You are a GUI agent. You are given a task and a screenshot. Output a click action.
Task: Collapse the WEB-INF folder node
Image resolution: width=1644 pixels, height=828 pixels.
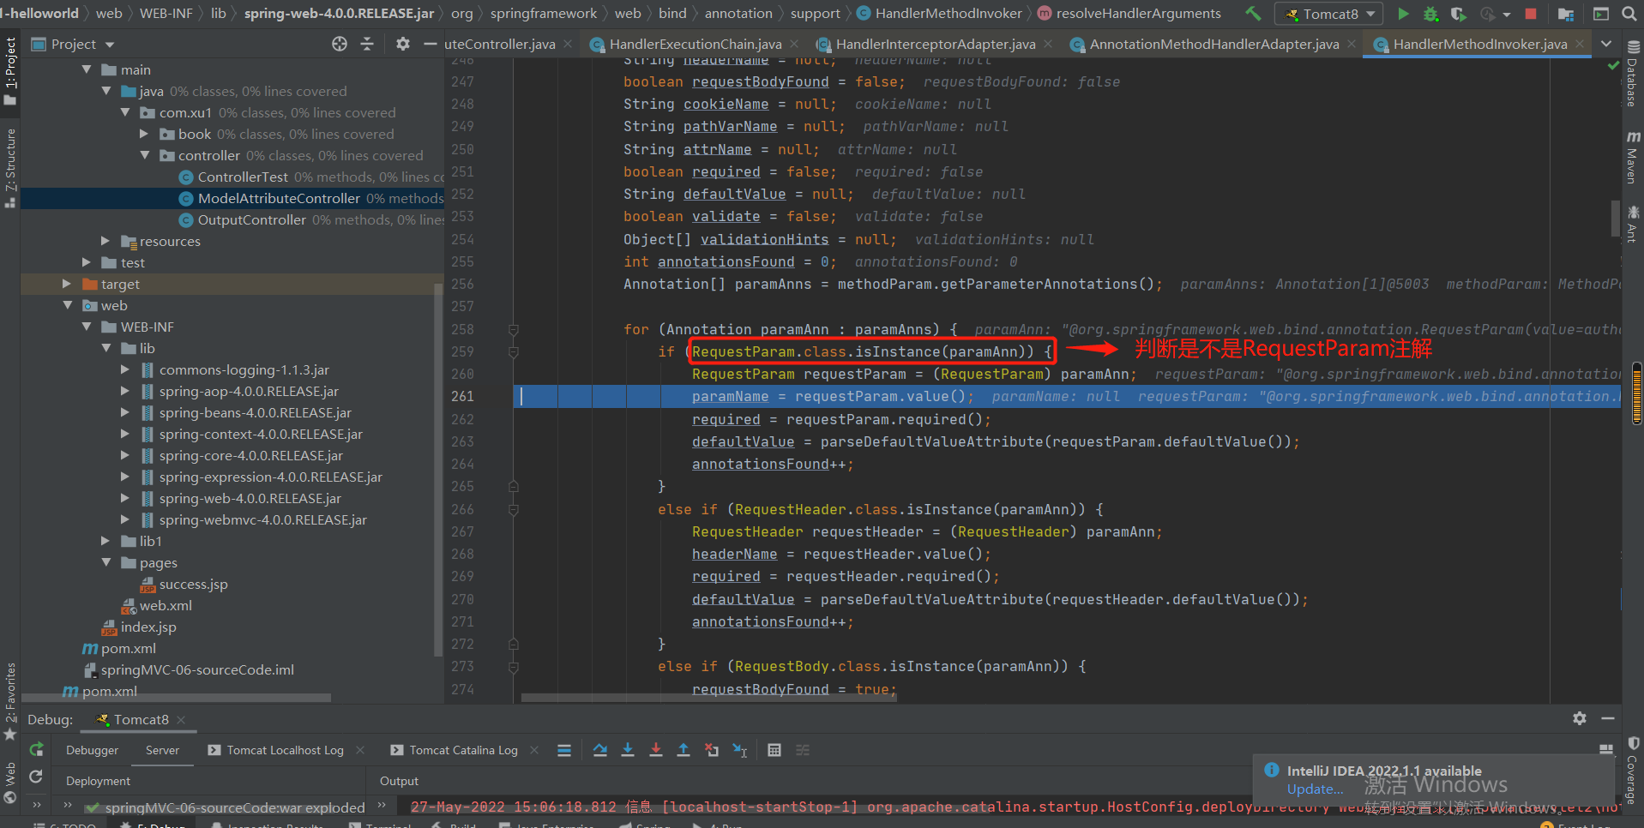87,327
